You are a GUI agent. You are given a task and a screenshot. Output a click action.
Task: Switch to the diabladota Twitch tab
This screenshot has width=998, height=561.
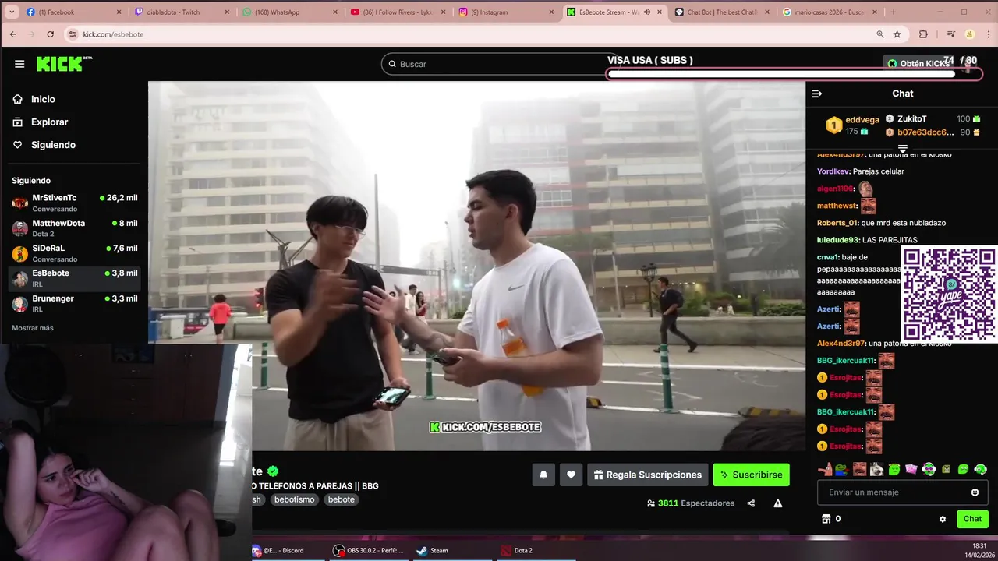tap(181, 12)
